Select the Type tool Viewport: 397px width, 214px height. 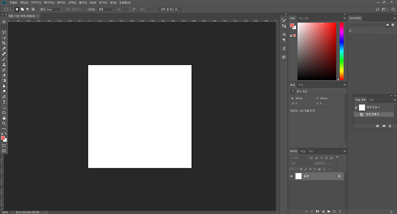[4, 102]
